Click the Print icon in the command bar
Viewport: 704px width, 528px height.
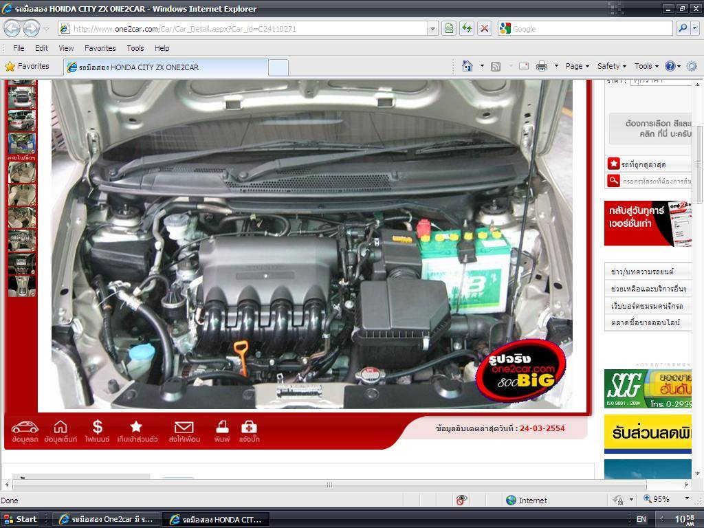541,66
